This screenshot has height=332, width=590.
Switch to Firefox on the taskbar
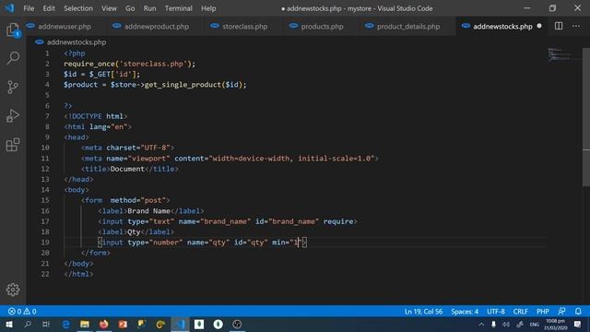[x=103, y=324]
